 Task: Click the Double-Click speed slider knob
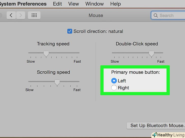(151, 53)
